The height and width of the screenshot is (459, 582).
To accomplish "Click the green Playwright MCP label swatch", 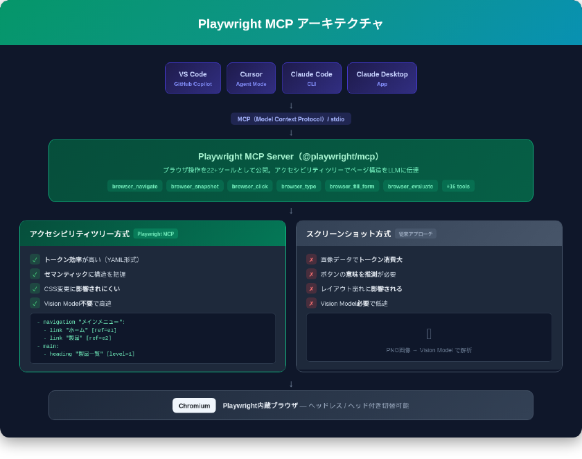I will (155, 234).
